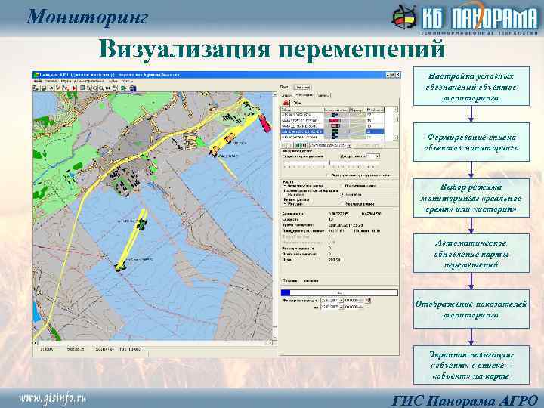Click the vehicle list scroll-up arrow
544x408 pixels.
[395, 110]
